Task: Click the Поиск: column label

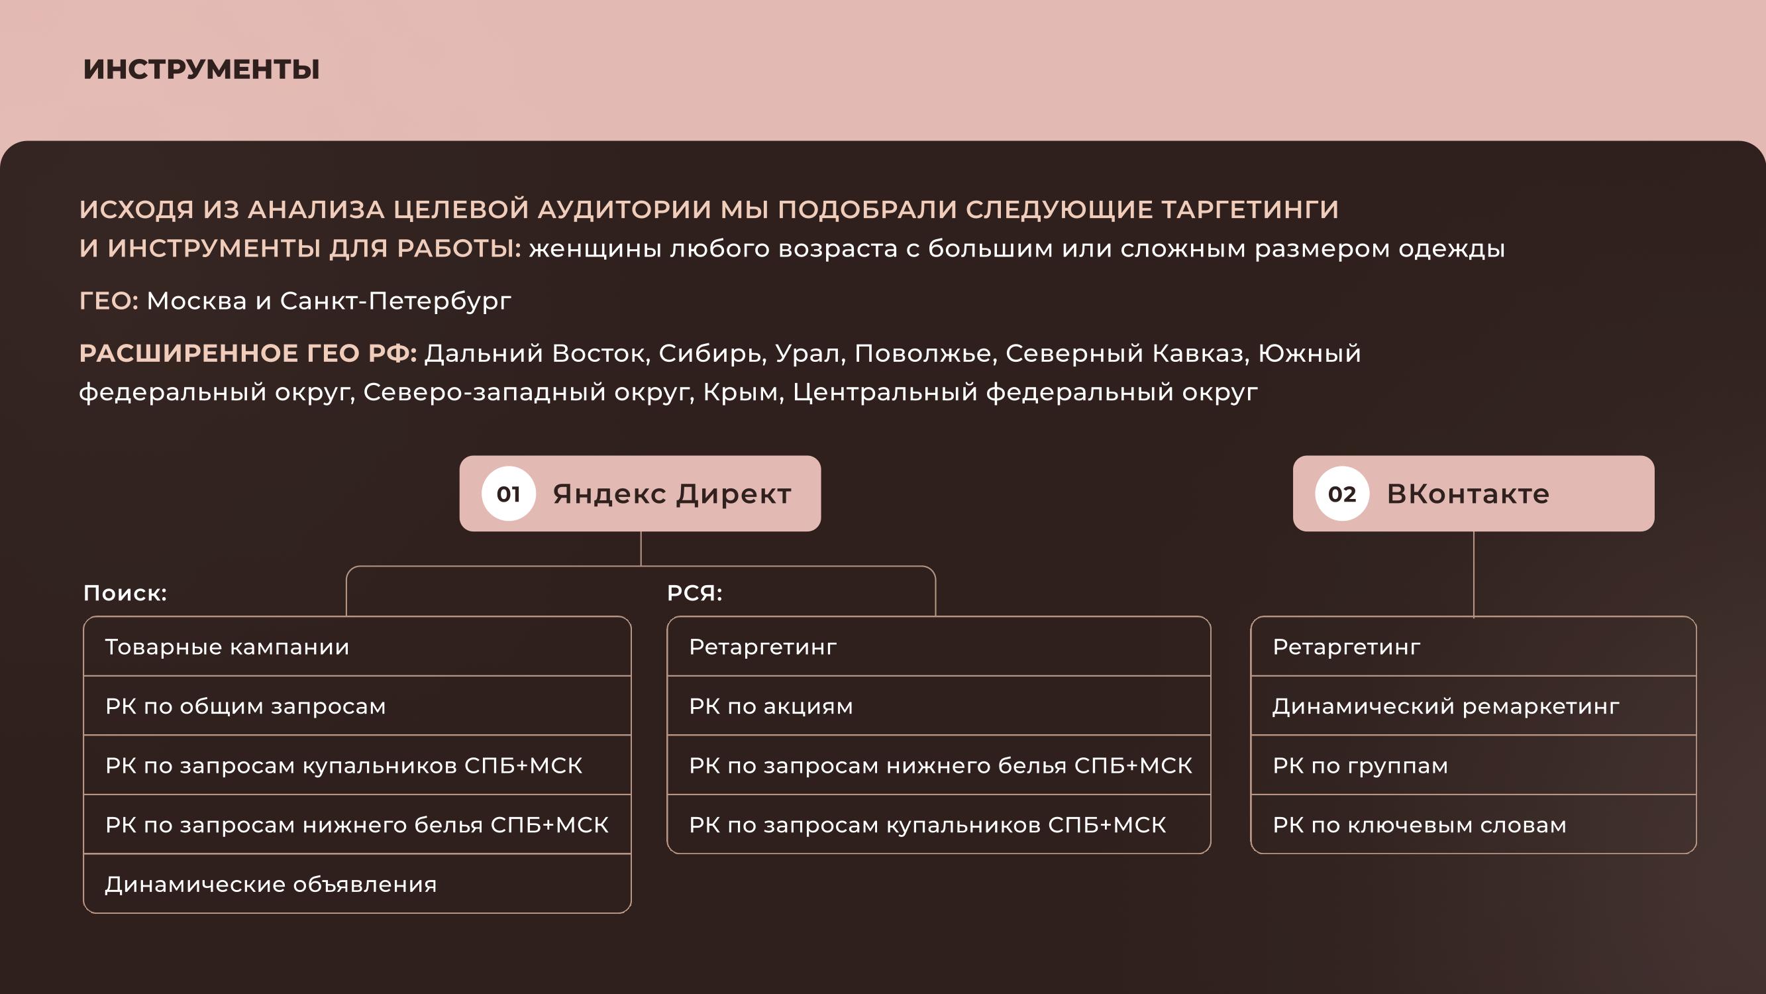Action: click(x=125, y=592)
